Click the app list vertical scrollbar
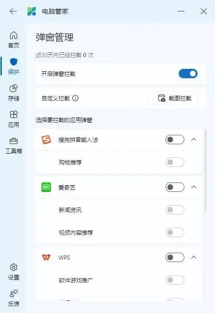Screen dimensions: 215x313 click(205, 171)
